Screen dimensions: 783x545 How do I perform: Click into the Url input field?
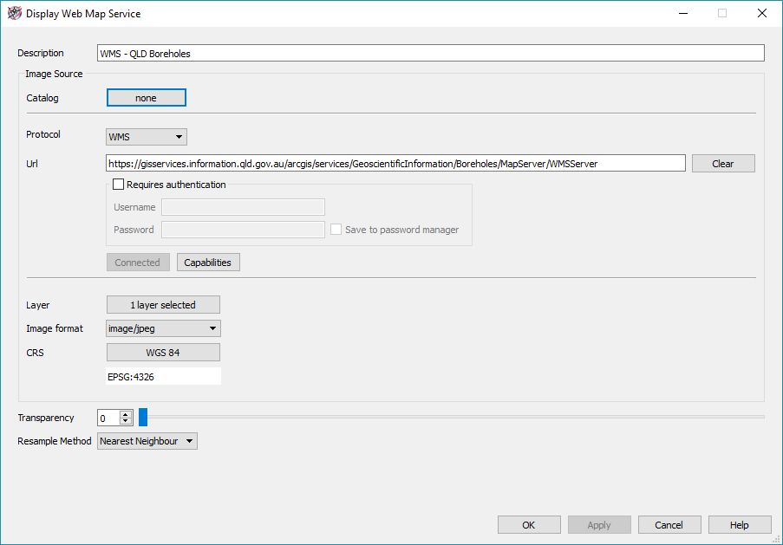coord(395,164)
